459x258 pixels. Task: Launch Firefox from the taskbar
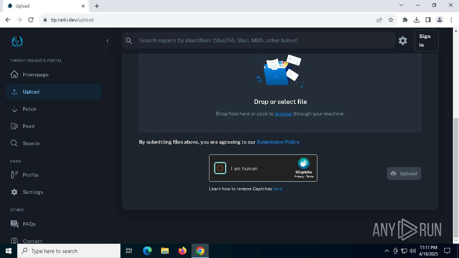183,251
